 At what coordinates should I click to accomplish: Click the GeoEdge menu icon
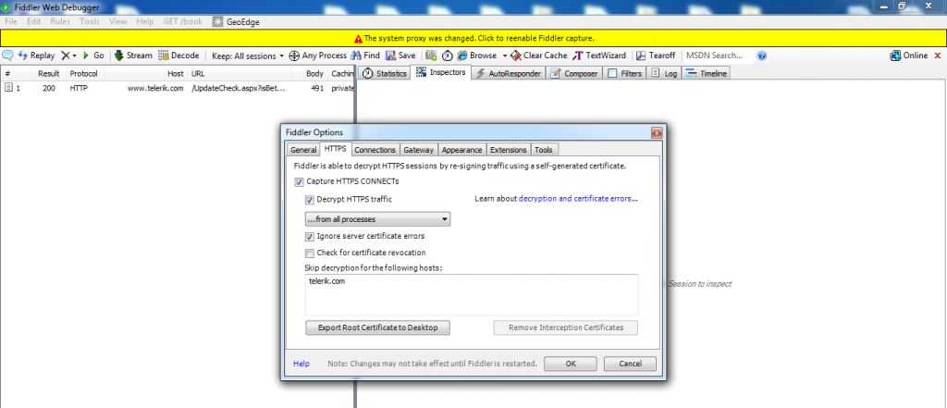tap(218, 21)
